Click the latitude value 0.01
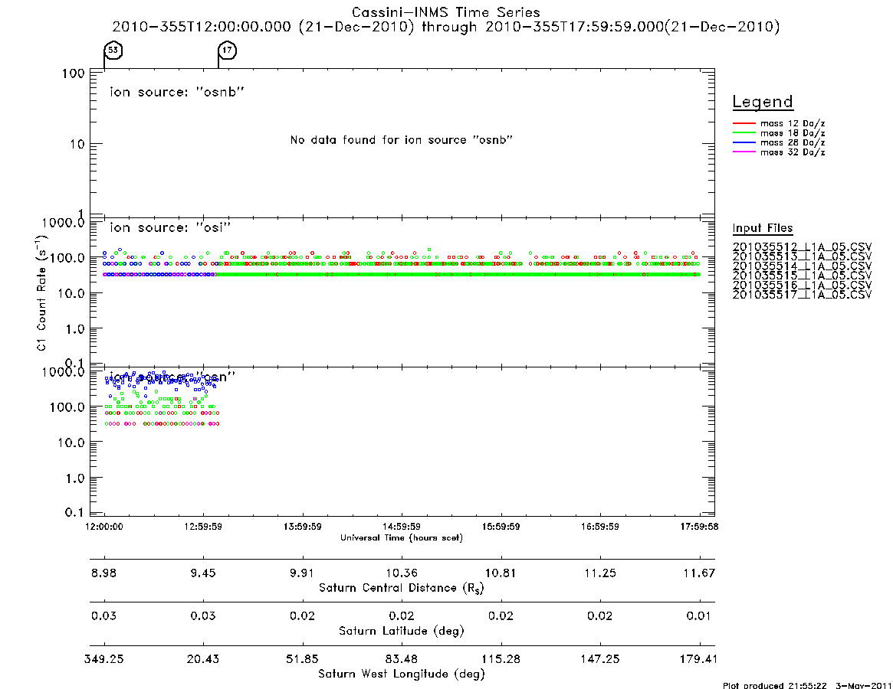The height and width of the screenshot is (689, 893). [x=699, y=616]
